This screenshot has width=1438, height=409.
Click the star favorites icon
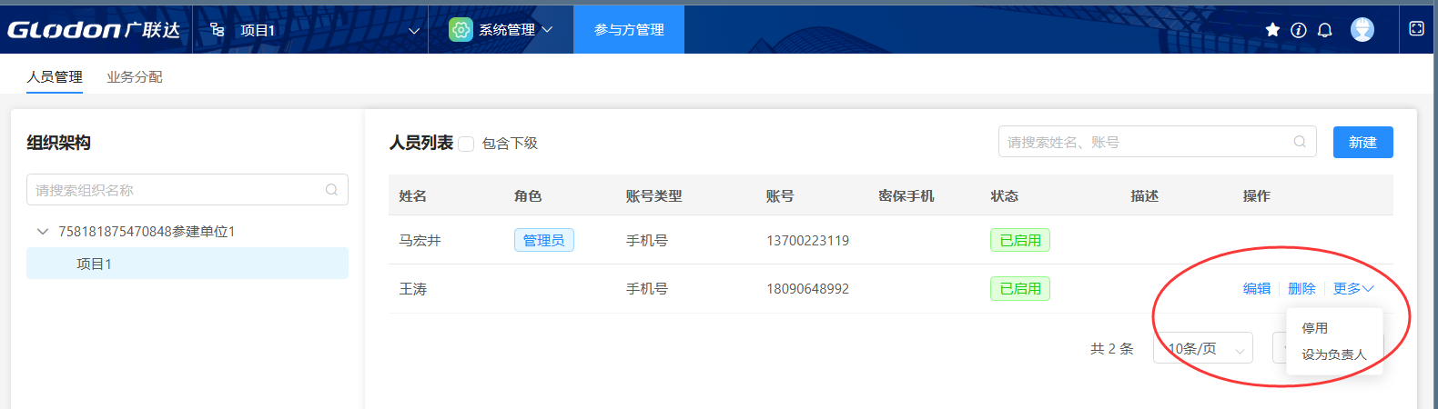[1272, 30]
